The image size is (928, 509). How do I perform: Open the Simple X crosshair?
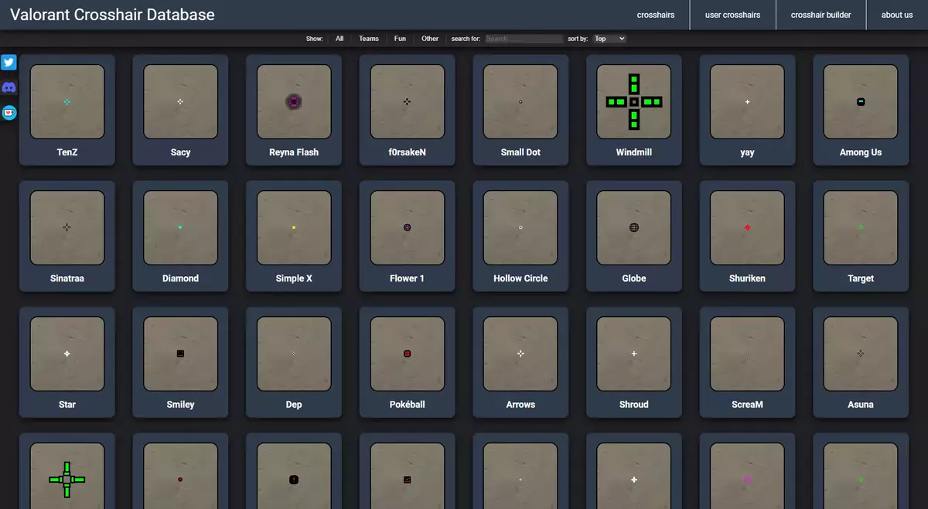point(294,236)
